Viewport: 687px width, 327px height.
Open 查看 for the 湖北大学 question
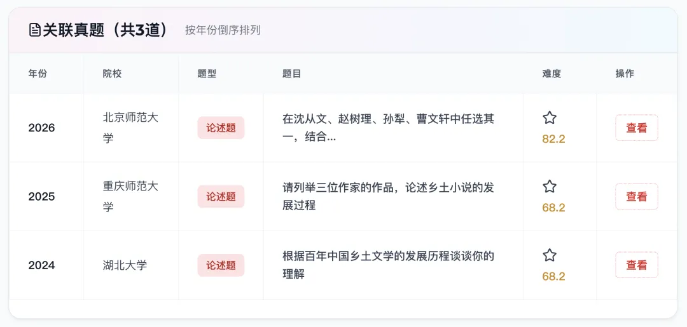point(636,265)
